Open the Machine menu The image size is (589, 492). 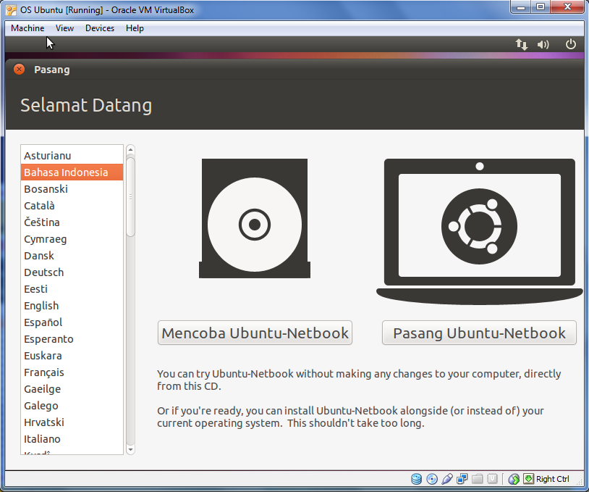27,28
